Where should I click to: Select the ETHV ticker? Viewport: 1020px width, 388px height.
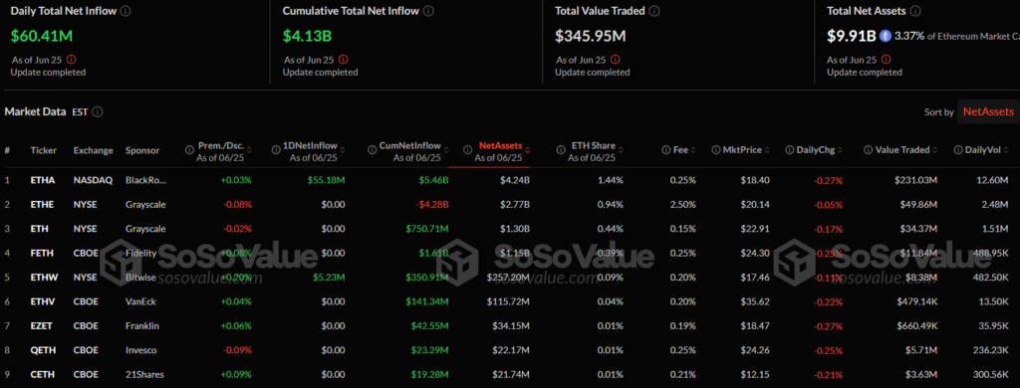click(x=42, y=302)
